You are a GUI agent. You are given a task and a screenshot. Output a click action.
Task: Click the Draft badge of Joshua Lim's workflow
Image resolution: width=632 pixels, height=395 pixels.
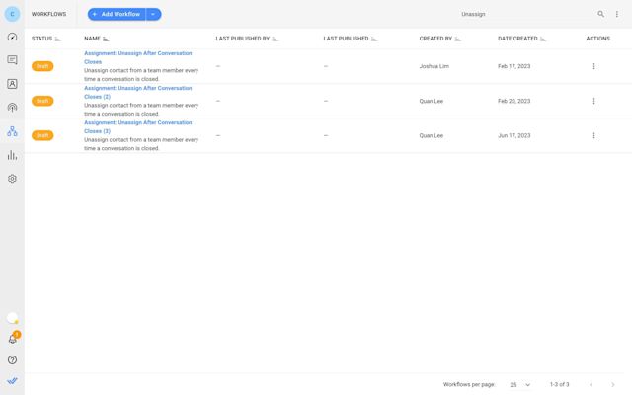pyautogui.click(x=42, y=66)
